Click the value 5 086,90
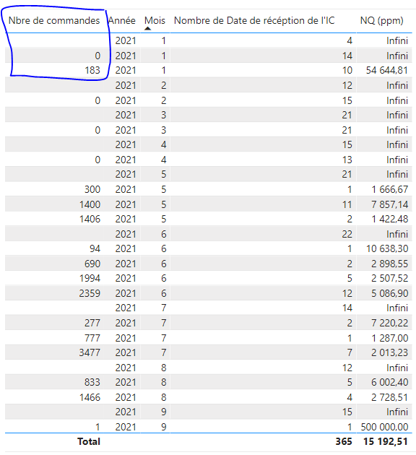Screen dimensions: 416x455 pyautogui.click(x=389, y=293)
